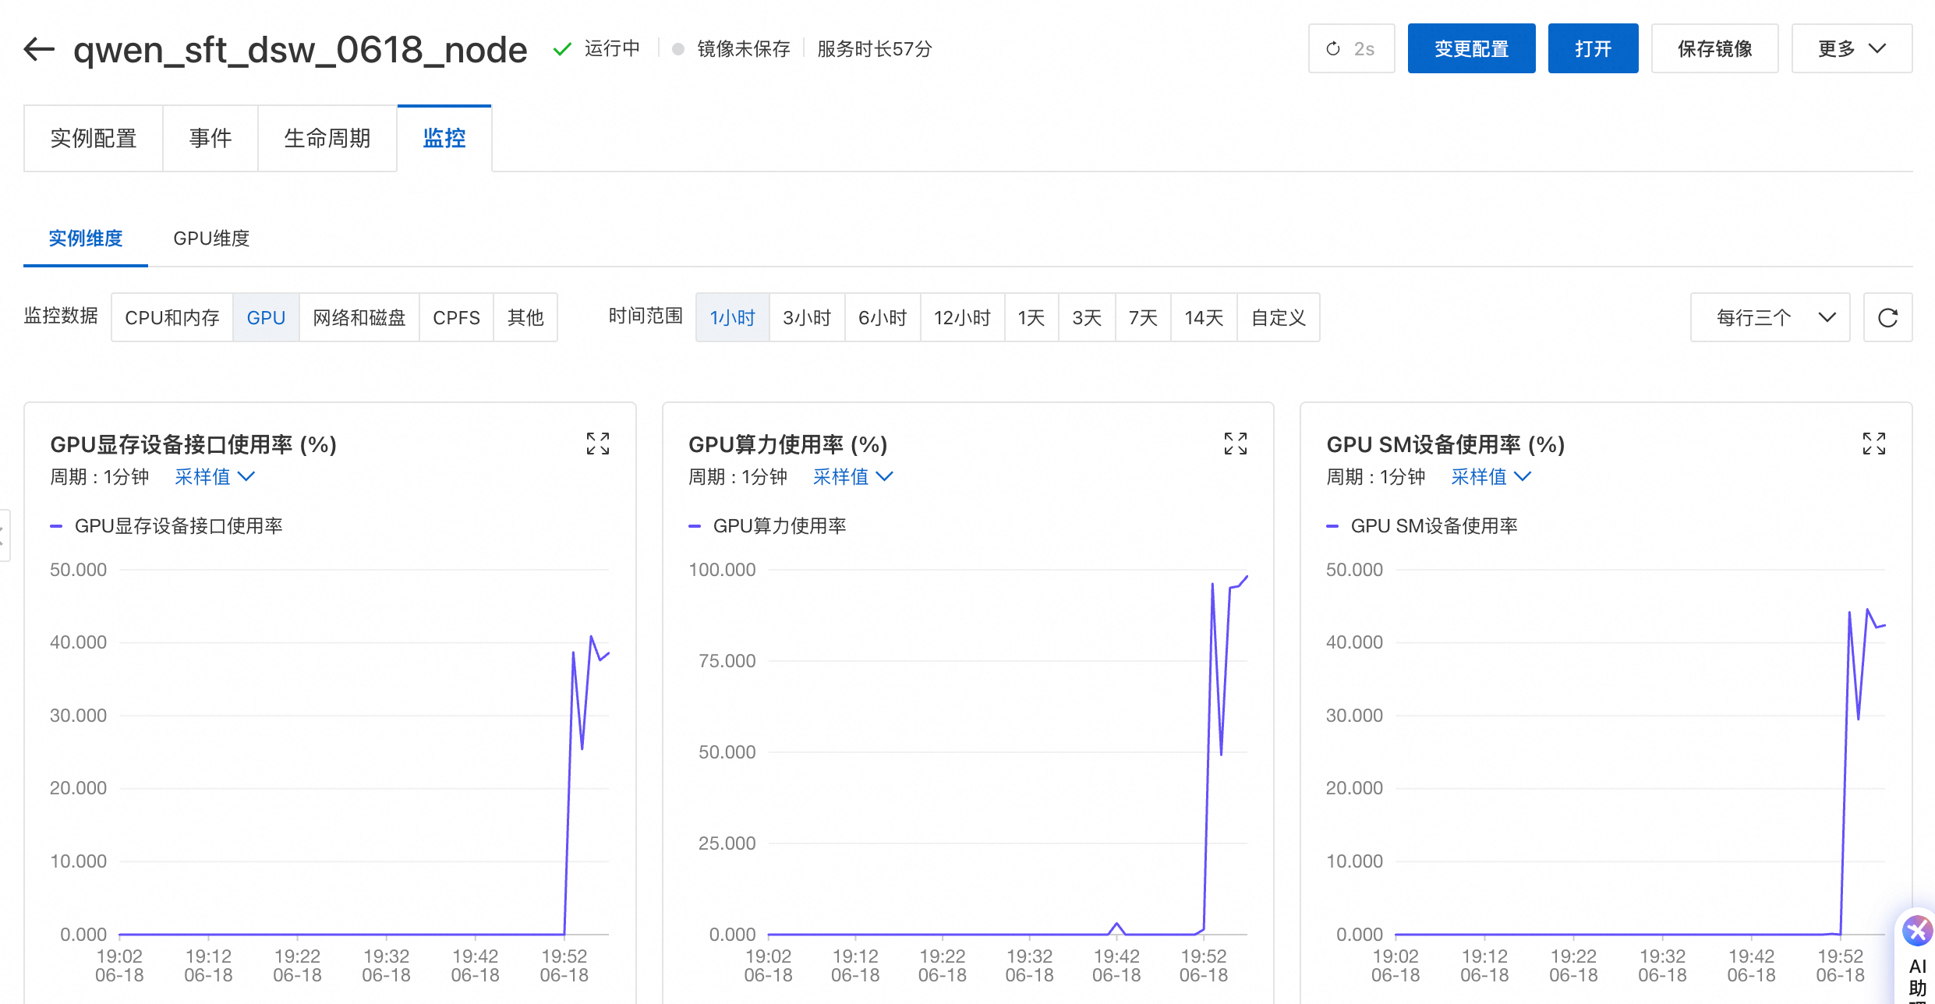
Task: Toggle GPU算力使用率 legend series visibility
Action: [x=778, y=526]
